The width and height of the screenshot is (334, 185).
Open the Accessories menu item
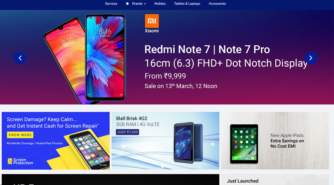(x=217, y=4)
